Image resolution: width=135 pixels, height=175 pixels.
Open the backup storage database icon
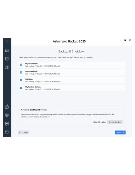[x=7, y=59]
